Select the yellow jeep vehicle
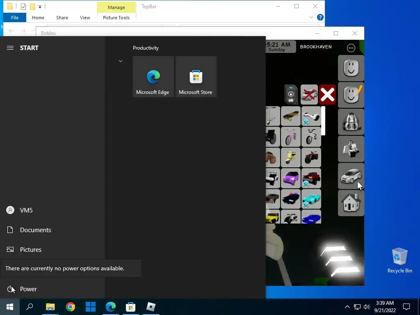 click(273, 217)
